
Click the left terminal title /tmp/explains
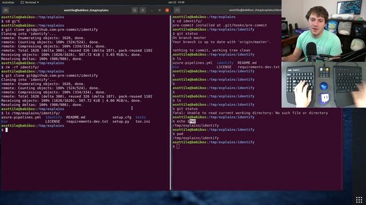click(86, 10)
